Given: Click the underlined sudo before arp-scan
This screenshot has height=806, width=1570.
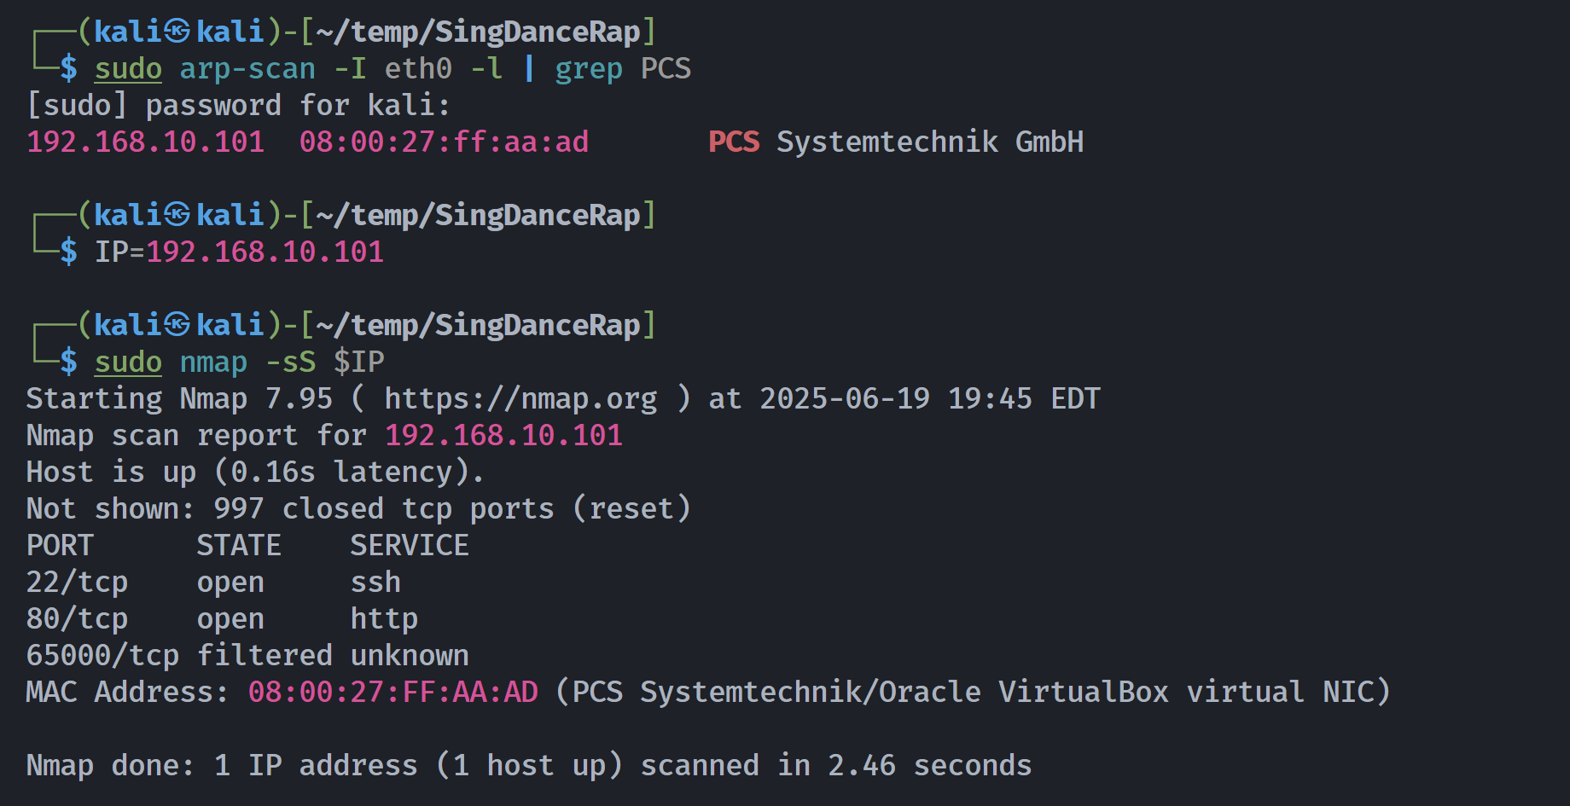Looking at the screenshot, I should pos(128,68).
